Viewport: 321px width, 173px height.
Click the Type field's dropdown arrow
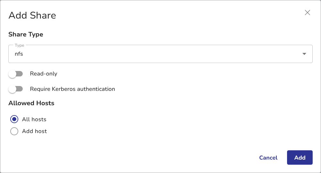(304, 54)
